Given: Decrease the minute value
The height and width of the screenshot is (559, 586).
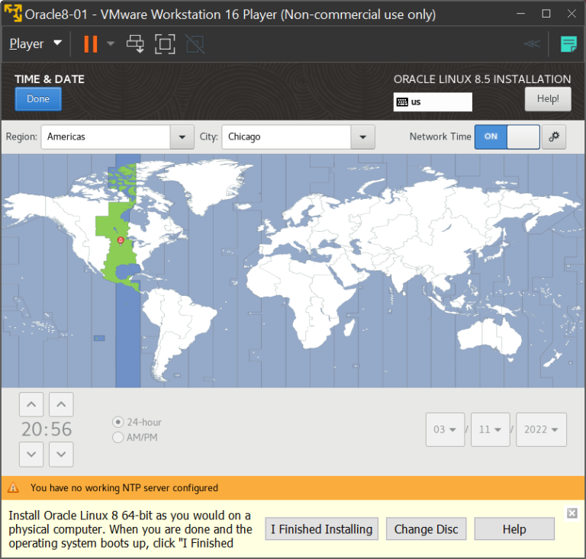Looking at the screenshot, I should [61, 455].
